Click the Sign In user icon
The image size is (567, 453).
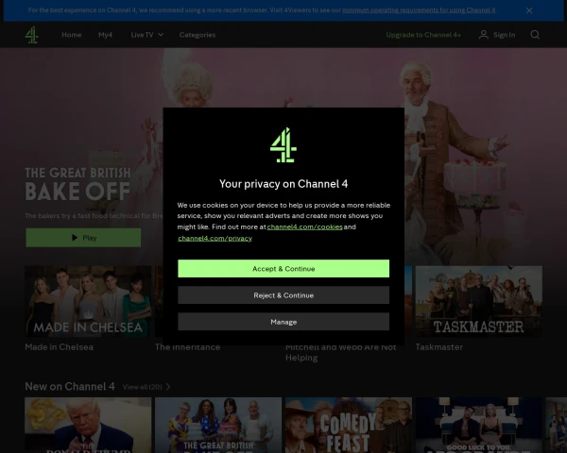coord(484,35)
